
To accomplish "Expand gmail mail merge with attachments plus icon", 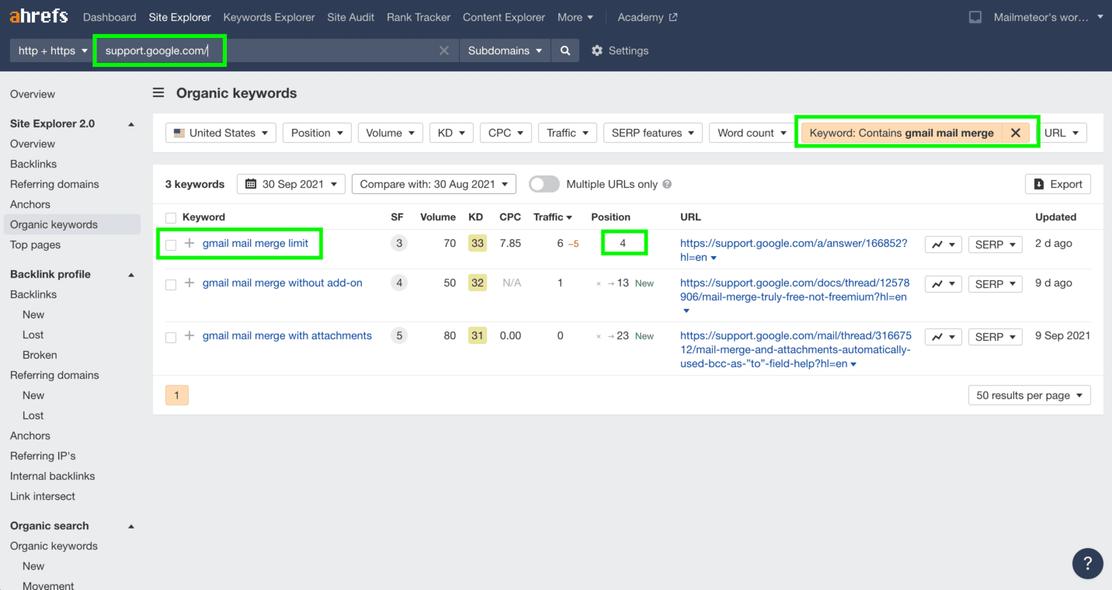I will click(x=189, y=336).
